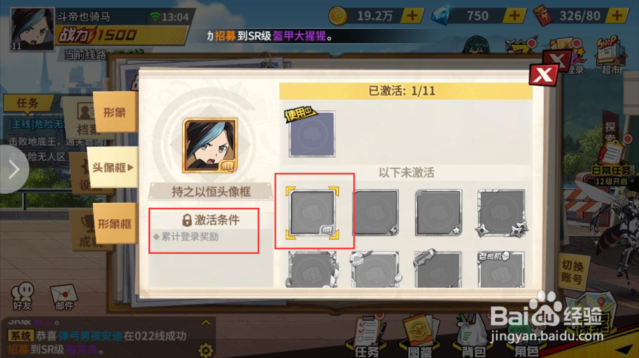Expand the chat box chevron

pos(206,323)
